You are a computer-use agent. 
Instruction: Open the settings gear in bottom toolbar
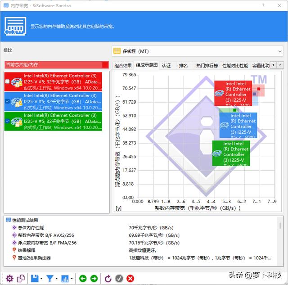[x=9, y=279]
